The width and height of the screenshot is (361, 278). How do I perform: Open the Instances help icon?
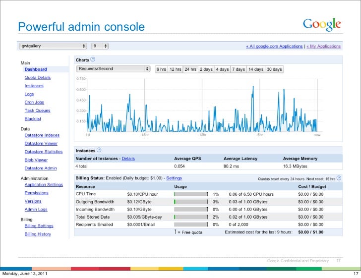point(99,150)
